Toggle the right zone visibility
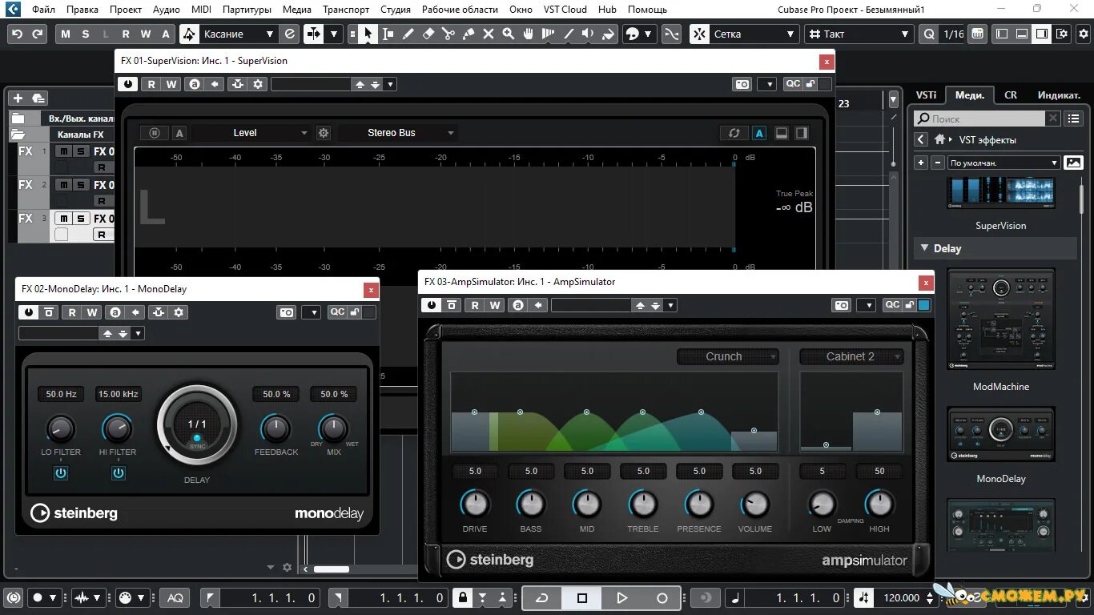 [1041, 34]
